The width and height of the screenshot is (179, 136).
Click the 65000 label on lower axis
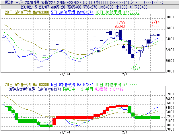pyautogui.click(x=170, y=103)
